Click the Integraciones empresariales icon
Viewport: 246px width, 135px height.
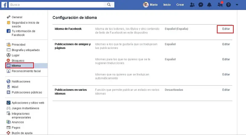point(9,113)
